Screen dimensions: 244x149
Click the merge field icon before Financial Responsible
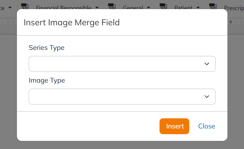click(25, 6)
